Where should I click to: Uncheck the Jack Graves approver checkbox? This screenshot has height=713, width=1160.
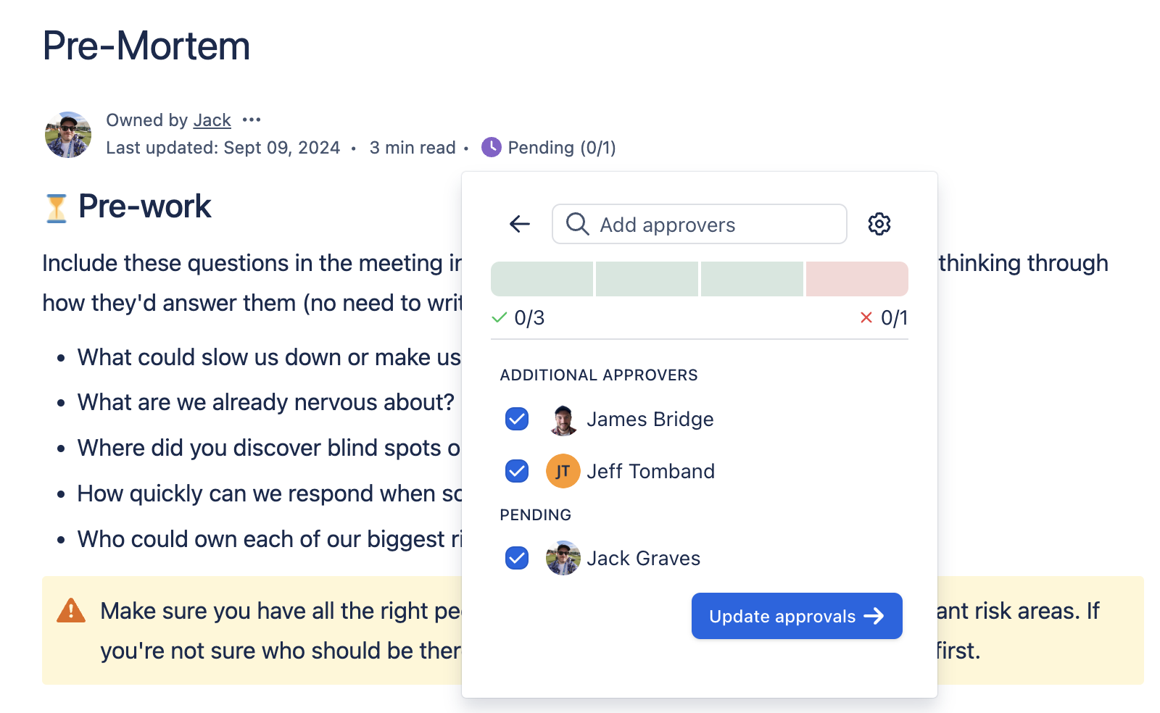[517, 558]
